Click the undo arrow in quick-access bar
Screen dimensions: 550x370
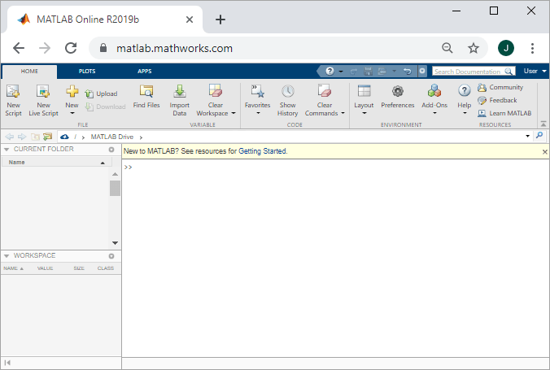click(x=408, y=72)
